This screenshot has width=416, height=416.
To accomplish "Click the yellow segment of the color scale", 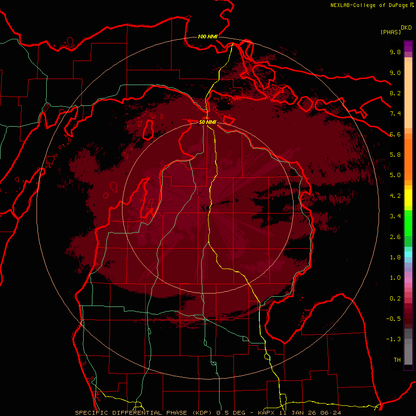I will [408, 198].
